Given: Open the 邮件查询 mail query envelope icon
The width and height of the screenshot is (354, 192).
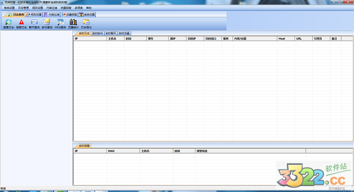Looking at the screenshot, I should [47, 24].
